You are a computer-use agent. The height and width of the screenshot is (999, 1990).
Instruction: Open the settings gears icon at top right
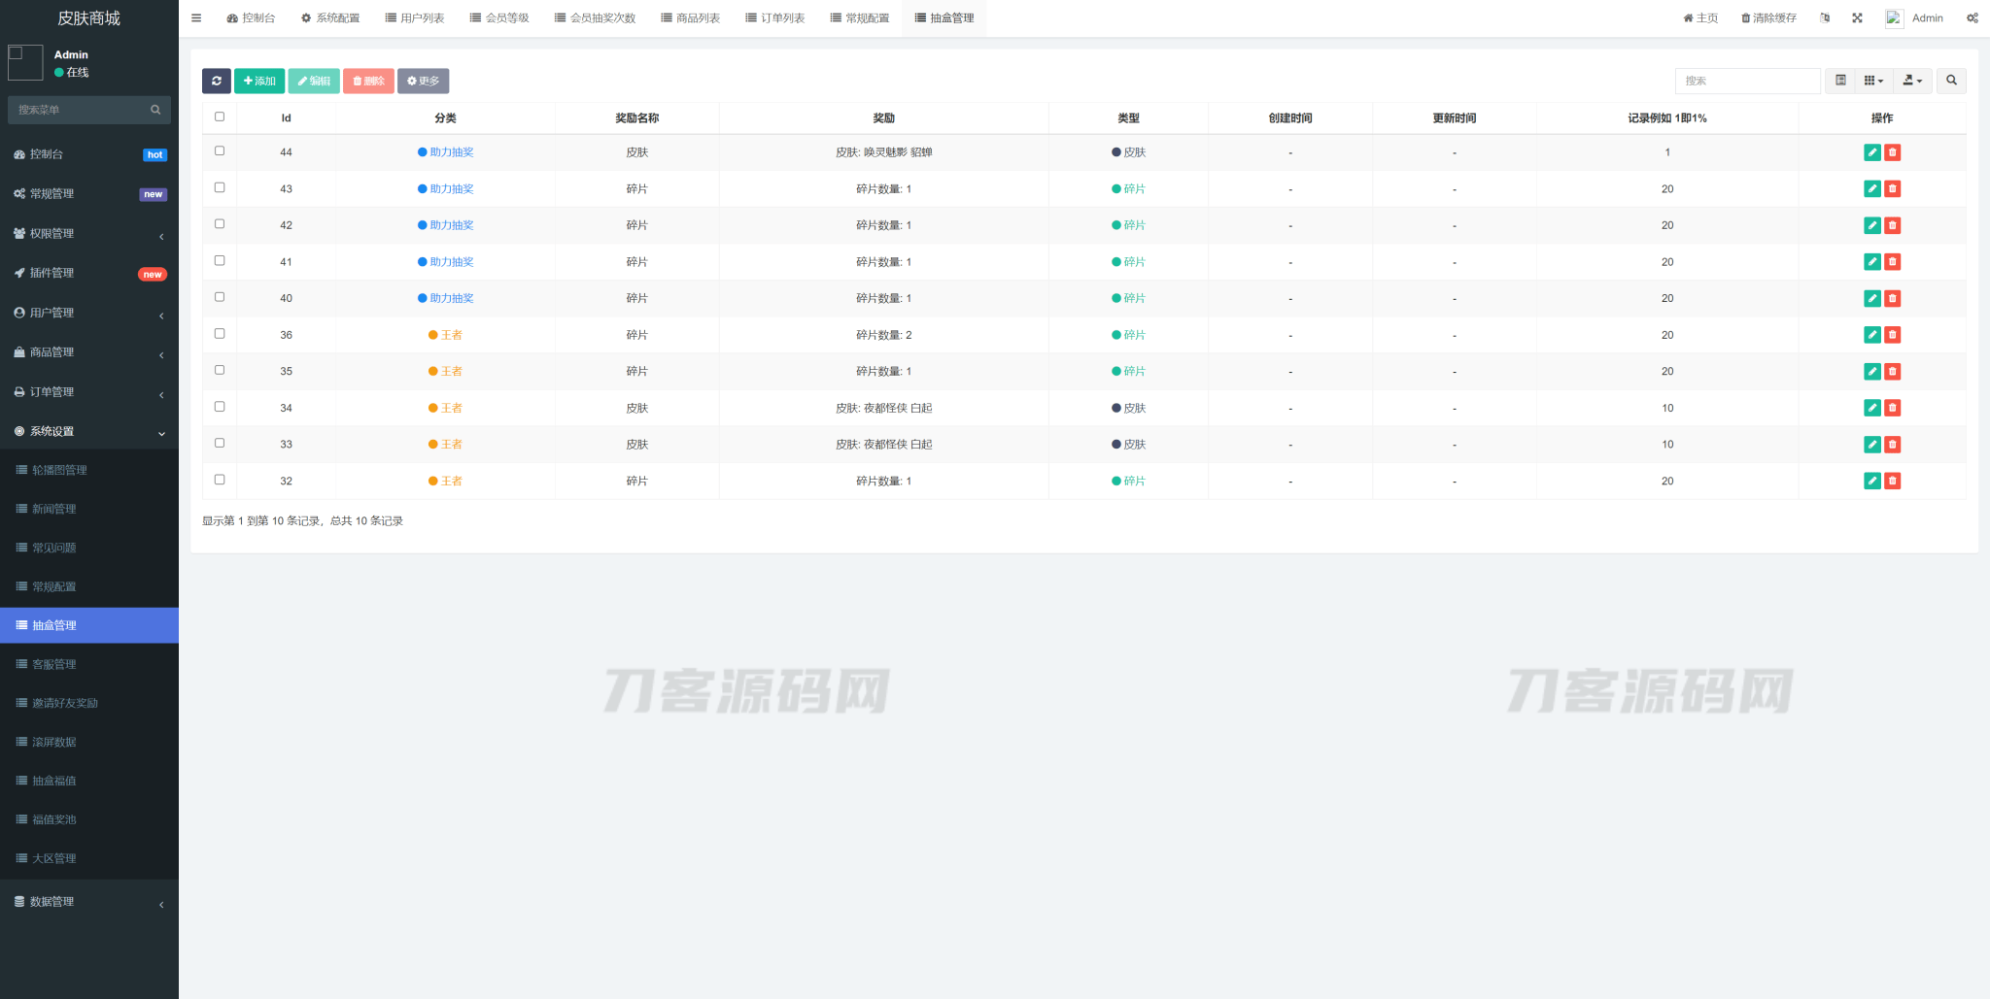[1972, 17]
